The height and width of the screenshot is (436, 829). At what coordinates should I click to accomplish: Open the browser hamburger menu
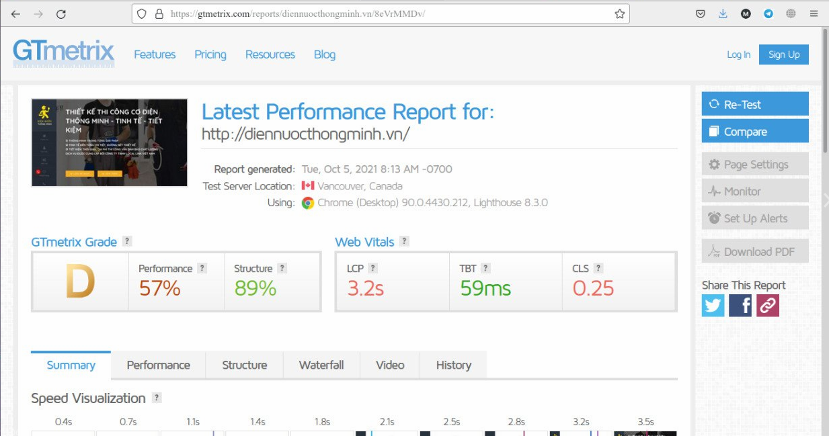point(814,13)
